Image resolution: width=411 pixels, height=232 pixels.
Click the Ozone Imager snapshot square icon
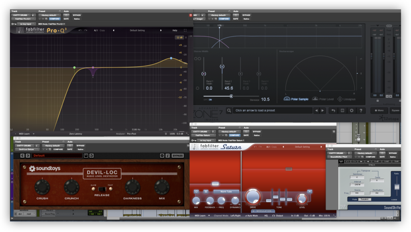coord(342,110)
